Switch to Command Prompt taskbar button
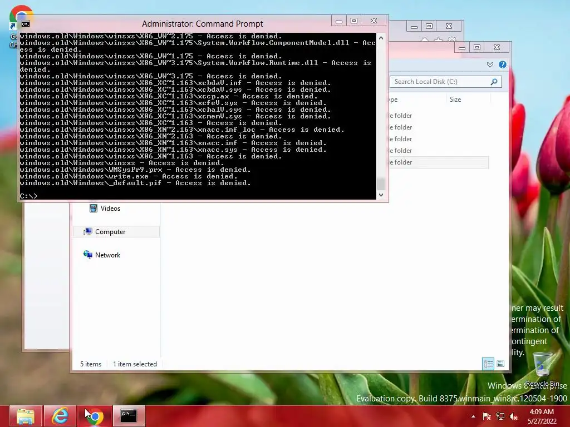Screen dimensions: 570x427 [x=129, y=416]
